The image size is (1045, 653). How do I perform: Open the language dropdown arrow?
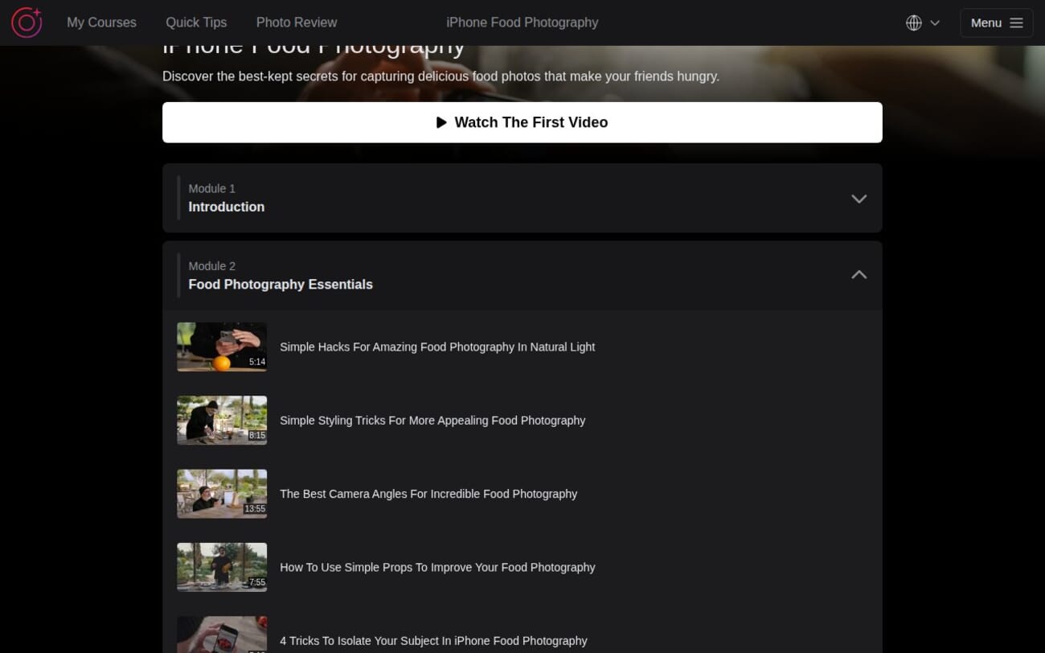(935, 23)
